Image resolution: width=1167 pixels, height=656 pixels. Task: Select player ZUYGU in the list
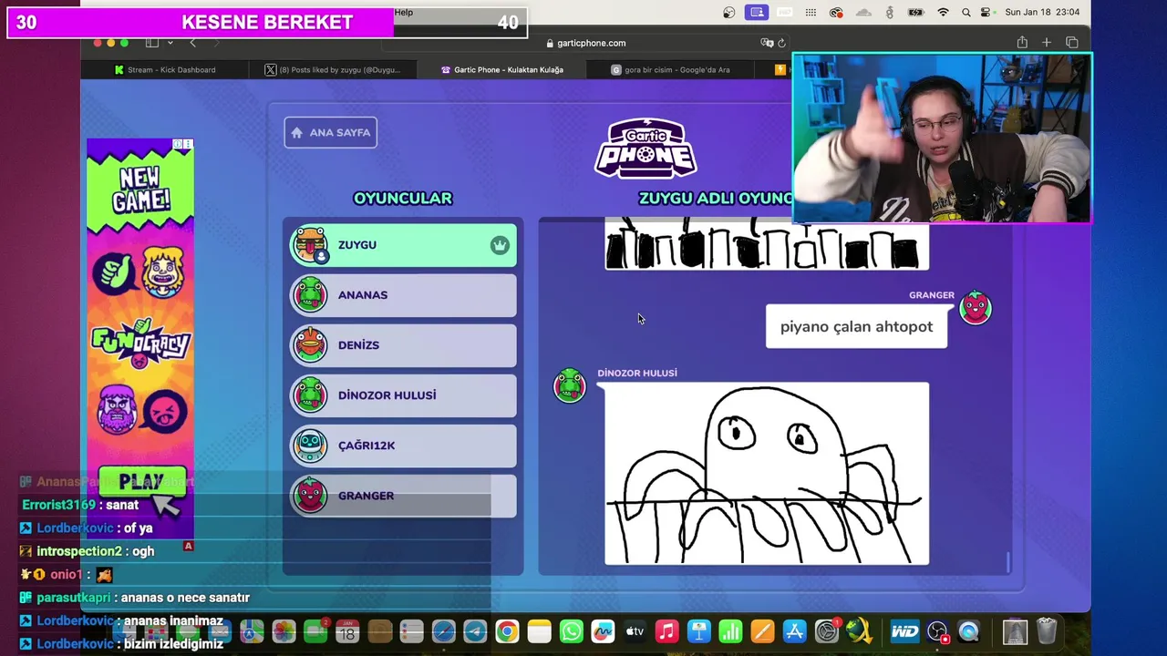[x=403, y=245]
